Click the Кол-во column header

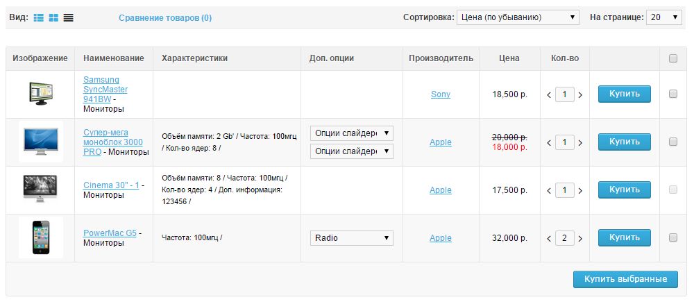(x=565, y=58)
